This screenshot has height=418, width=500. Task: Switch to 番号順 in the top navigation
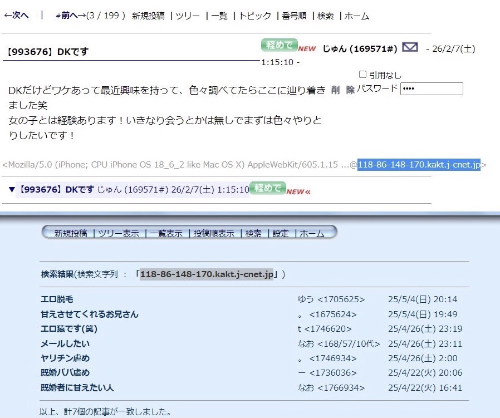294,16
